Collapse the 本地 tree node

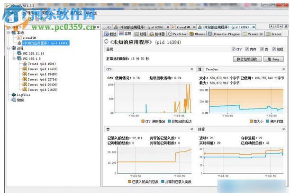coord(9,33)
